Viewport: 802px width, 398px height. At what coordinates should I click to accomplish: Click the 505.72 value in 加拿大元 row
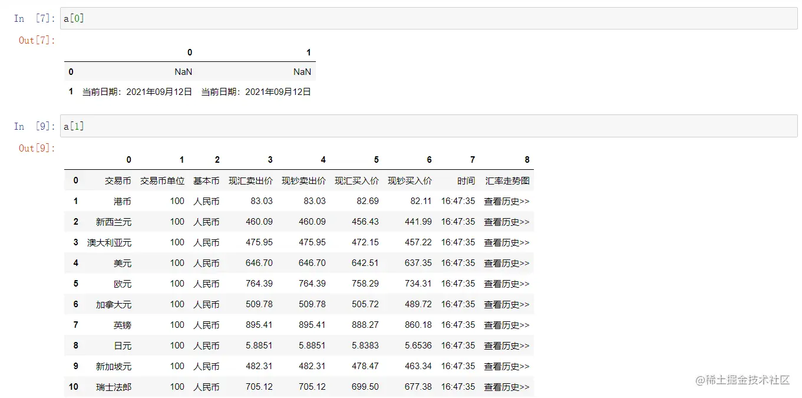click(365, 304)
